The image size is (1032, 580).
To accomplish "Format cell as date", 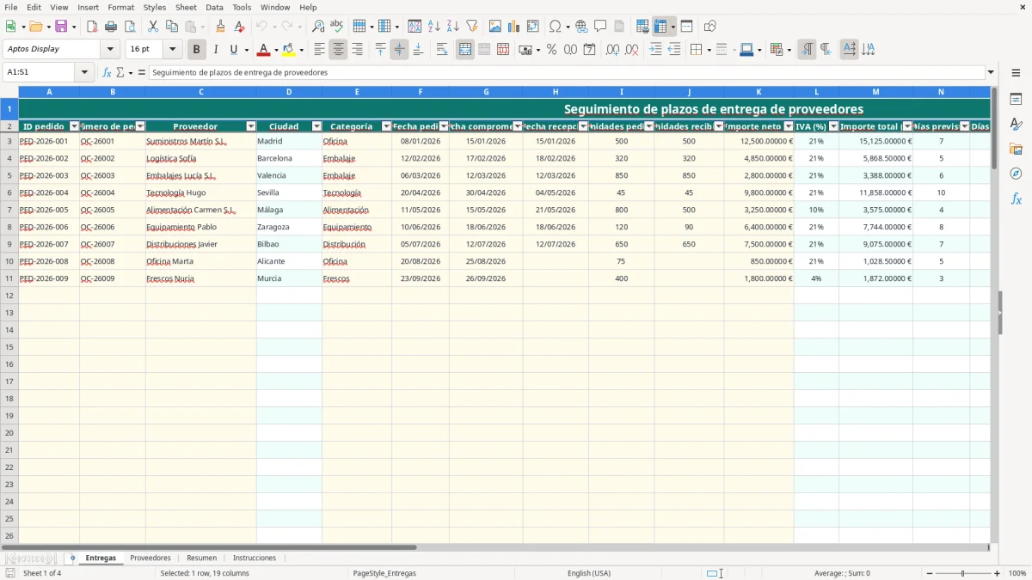I will pyautogui.click(x=589, y=50).
